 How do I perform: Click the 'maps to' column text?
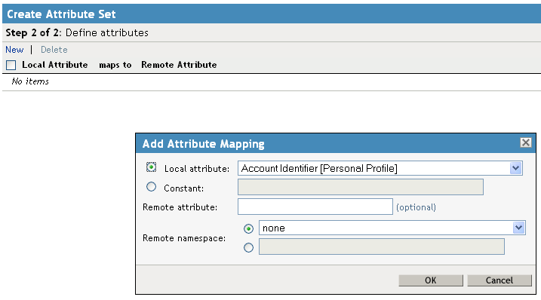pyautogui.click(x=115, y=65)
